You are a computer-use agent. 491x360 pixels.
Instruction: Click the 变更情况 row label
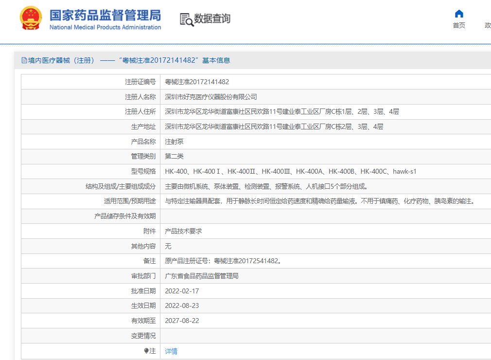(x=143, y=336)
